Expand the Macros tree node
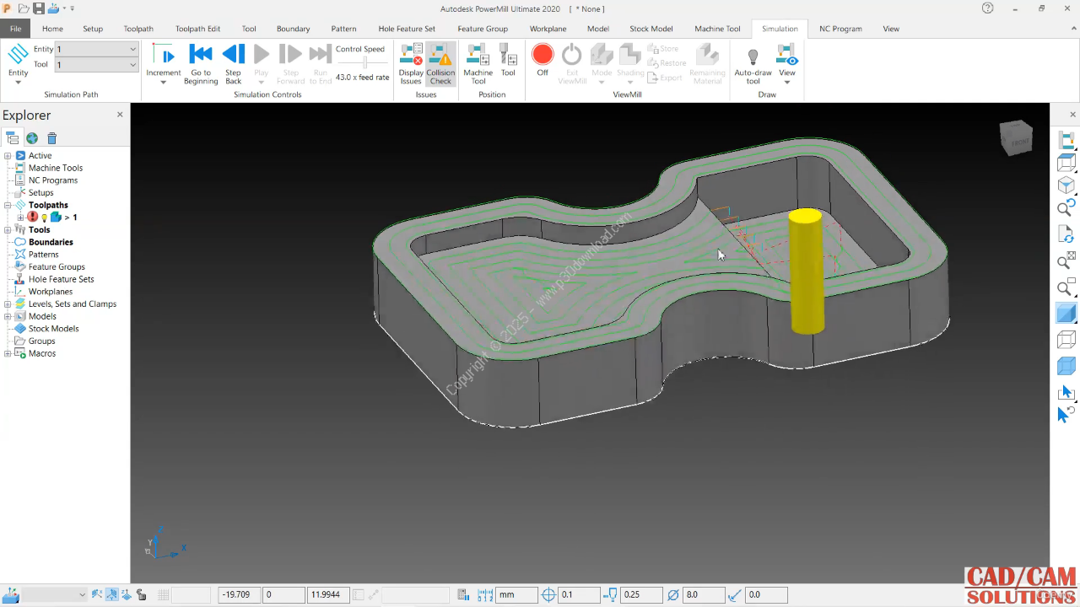 pyautogui.click(x=8, y=353)
